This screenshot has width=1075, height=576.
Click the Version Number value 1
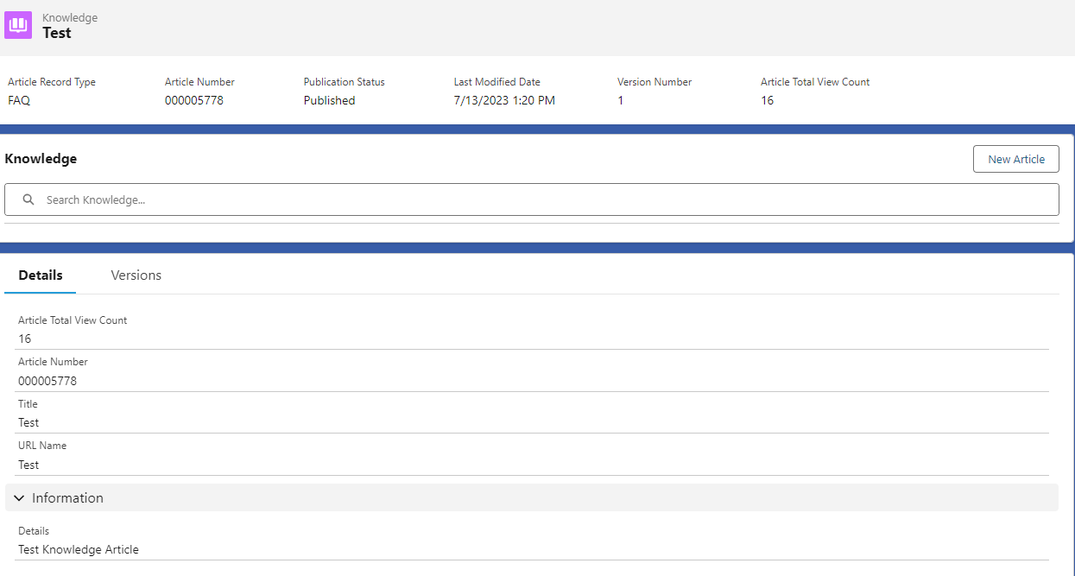pos(620,100)
